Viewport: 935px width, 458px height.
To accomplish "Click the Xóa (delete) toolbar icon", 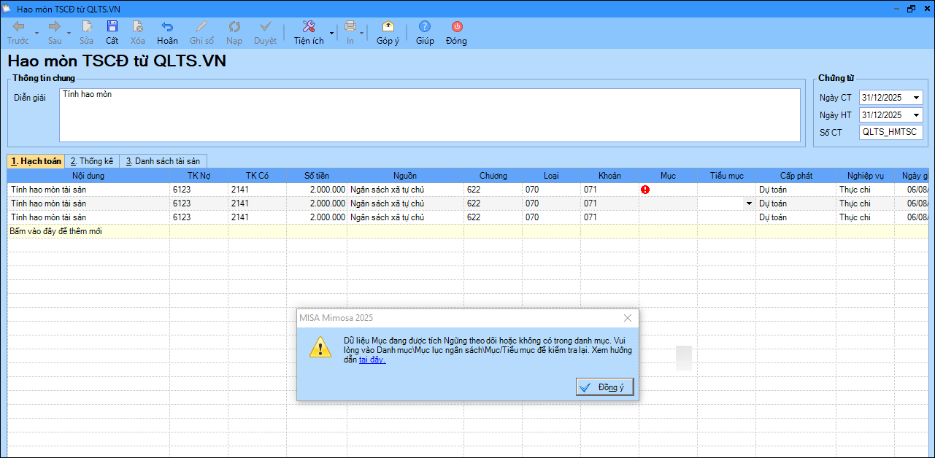I will pos(137,26).
